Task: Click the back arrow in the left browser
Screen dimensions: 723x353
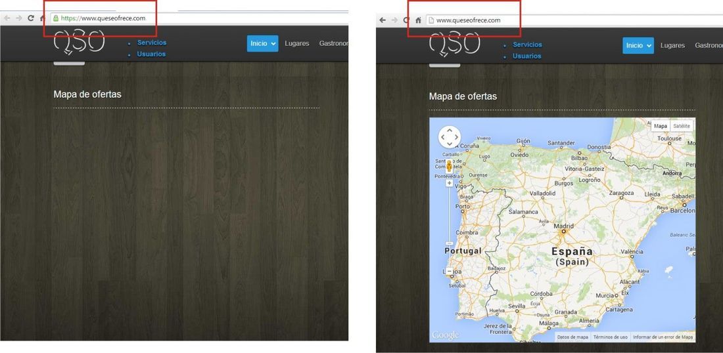Action: (7, 18)
